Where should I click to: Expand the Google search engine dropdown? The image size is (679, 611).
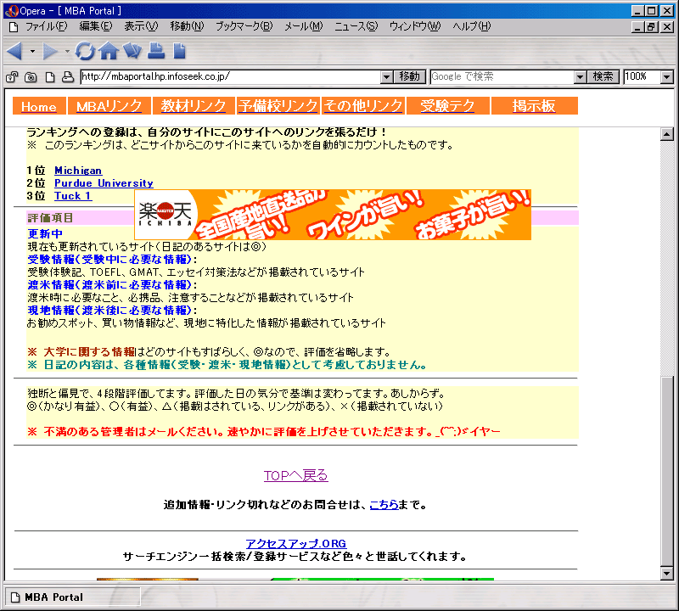point(581,77)
